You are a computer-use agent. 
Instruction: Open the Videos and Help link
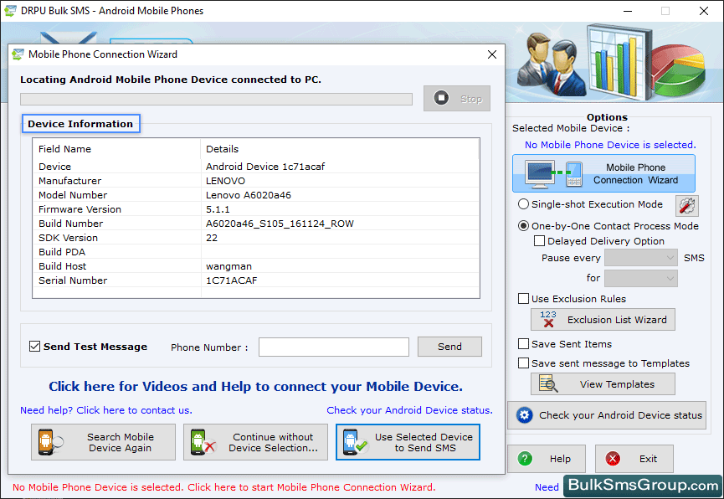tap(256, 386)
